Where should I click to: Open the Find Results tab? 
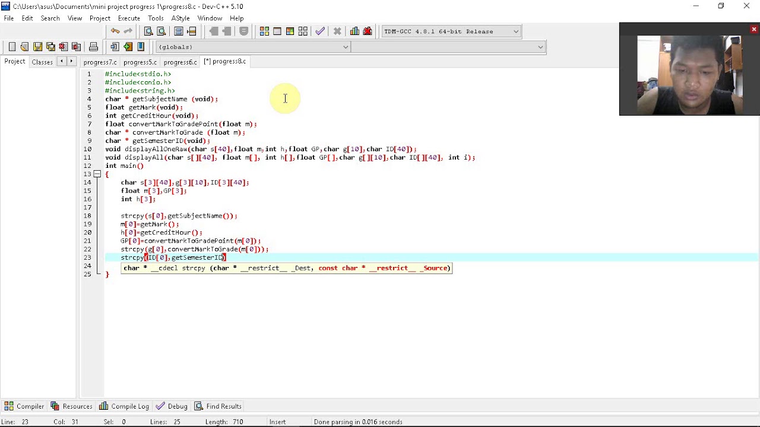[217, 406]
